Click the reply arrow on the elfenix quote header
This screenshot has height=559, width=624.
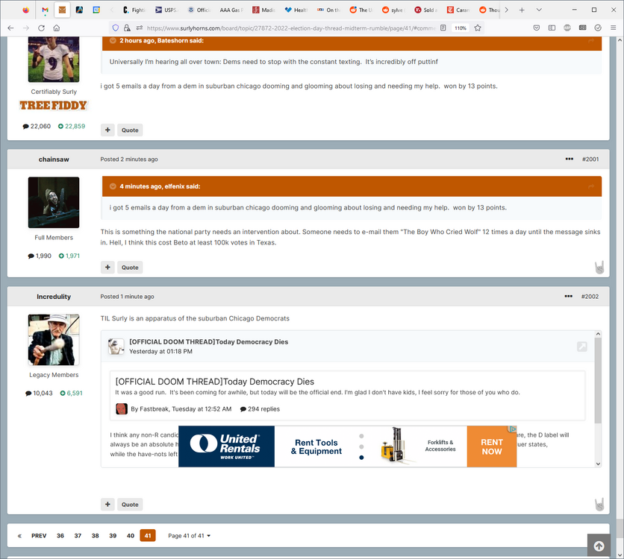(593, 186)
